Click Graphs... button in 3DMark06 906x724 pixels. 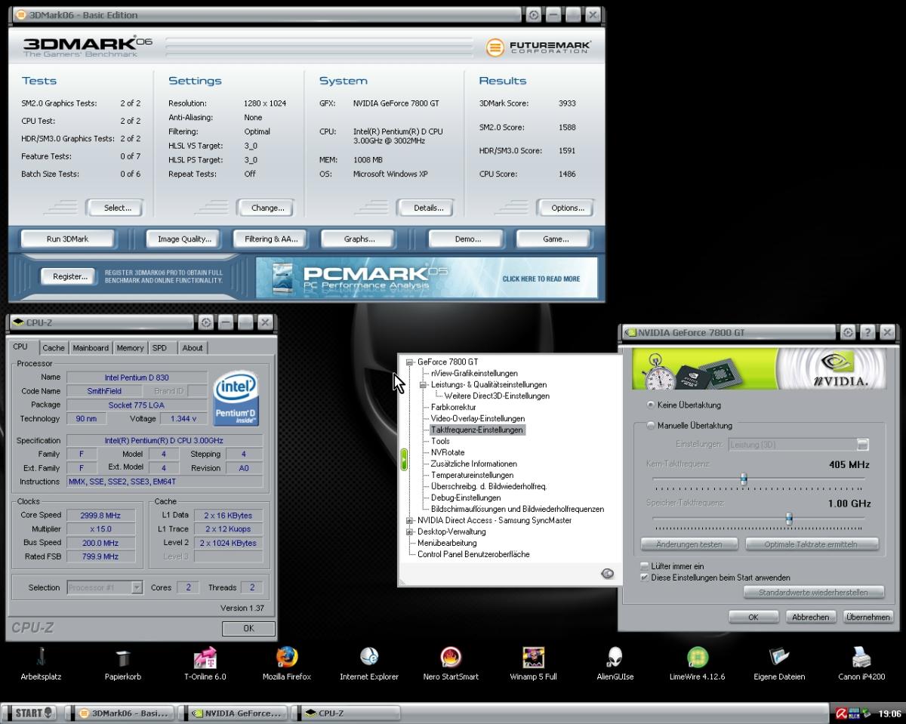click(359, 239)
